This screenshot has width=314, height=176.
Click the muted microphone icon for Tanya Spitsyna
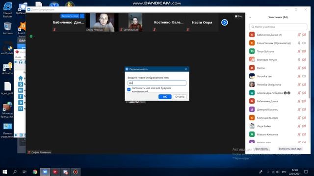[x=299, y=51]
